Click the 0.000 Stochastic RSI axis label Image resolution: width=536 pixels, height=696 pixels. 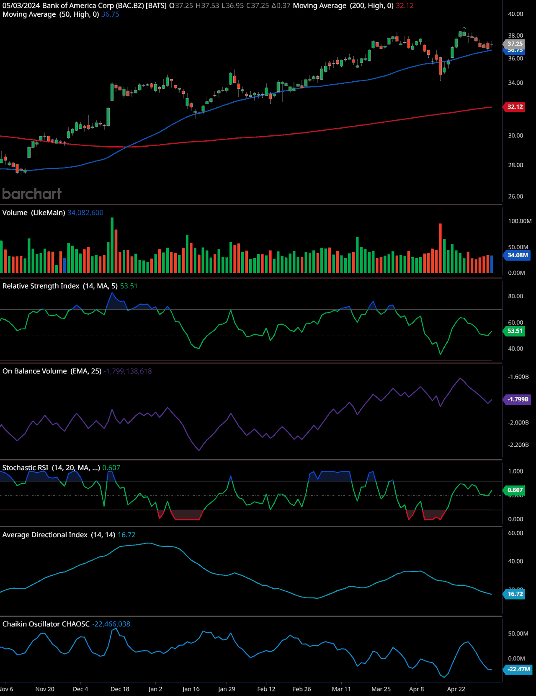[x=515, y=519]
